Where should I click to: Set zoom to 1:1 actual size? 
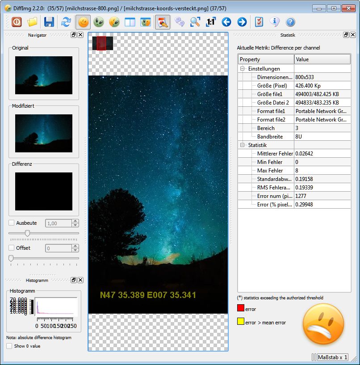coord(211,22)
